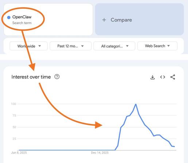Image resolution: width=188 pixels, height=163 pixels.
Task: Select the Dec 14, 2025 axis label
Action: click(x=100, y=153)
